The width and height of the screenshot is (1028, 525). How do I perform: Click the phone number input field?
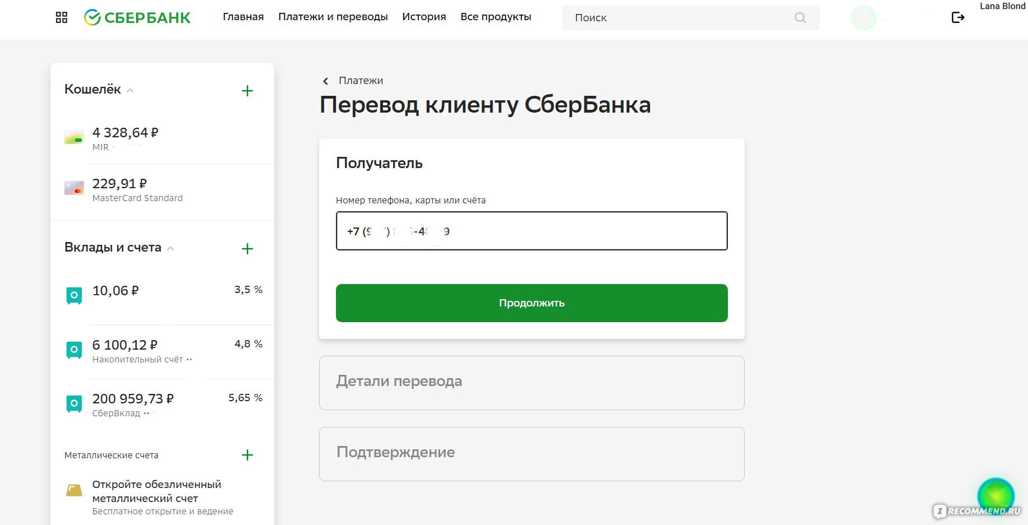tap(531, 231)
